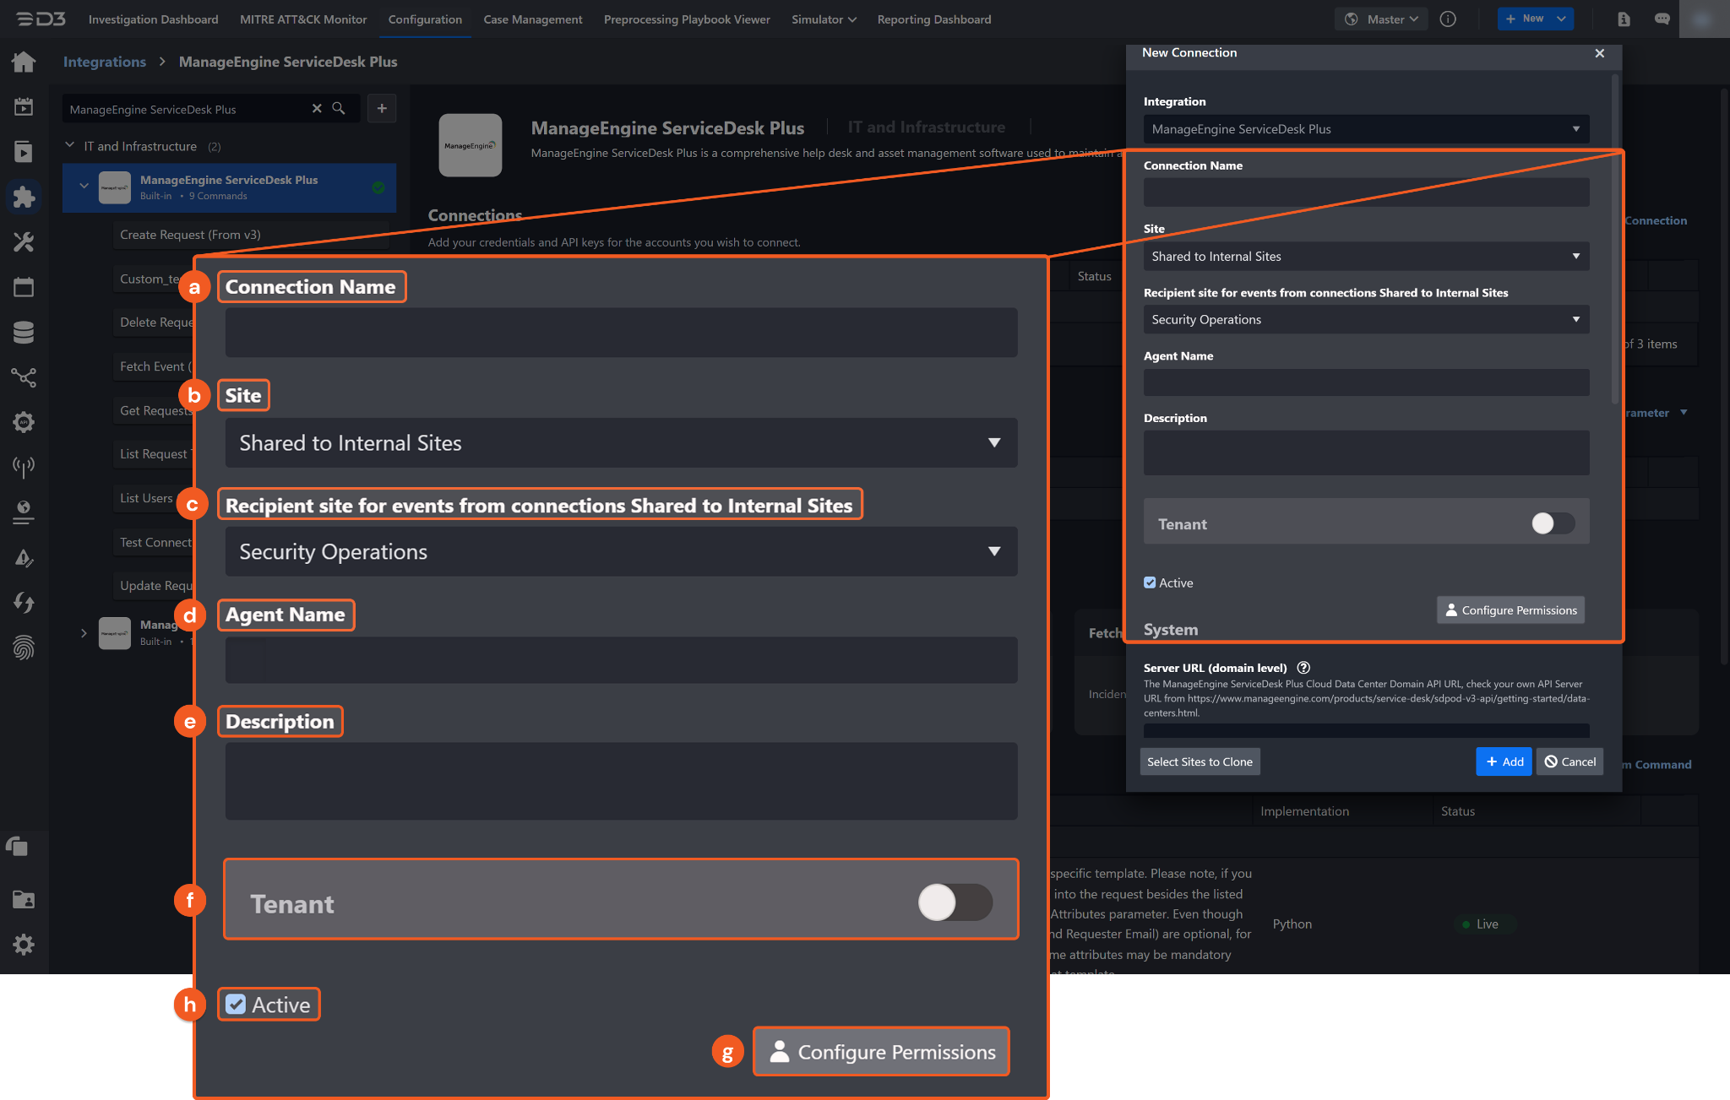This screenshot has height=1100, width=1730.
Task: Click the search magnifier in integration search box
Action: [339, 109]
